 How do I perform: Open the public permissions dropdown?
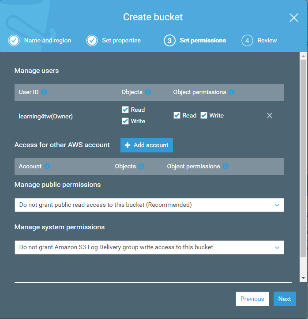[x=149, y=205]
